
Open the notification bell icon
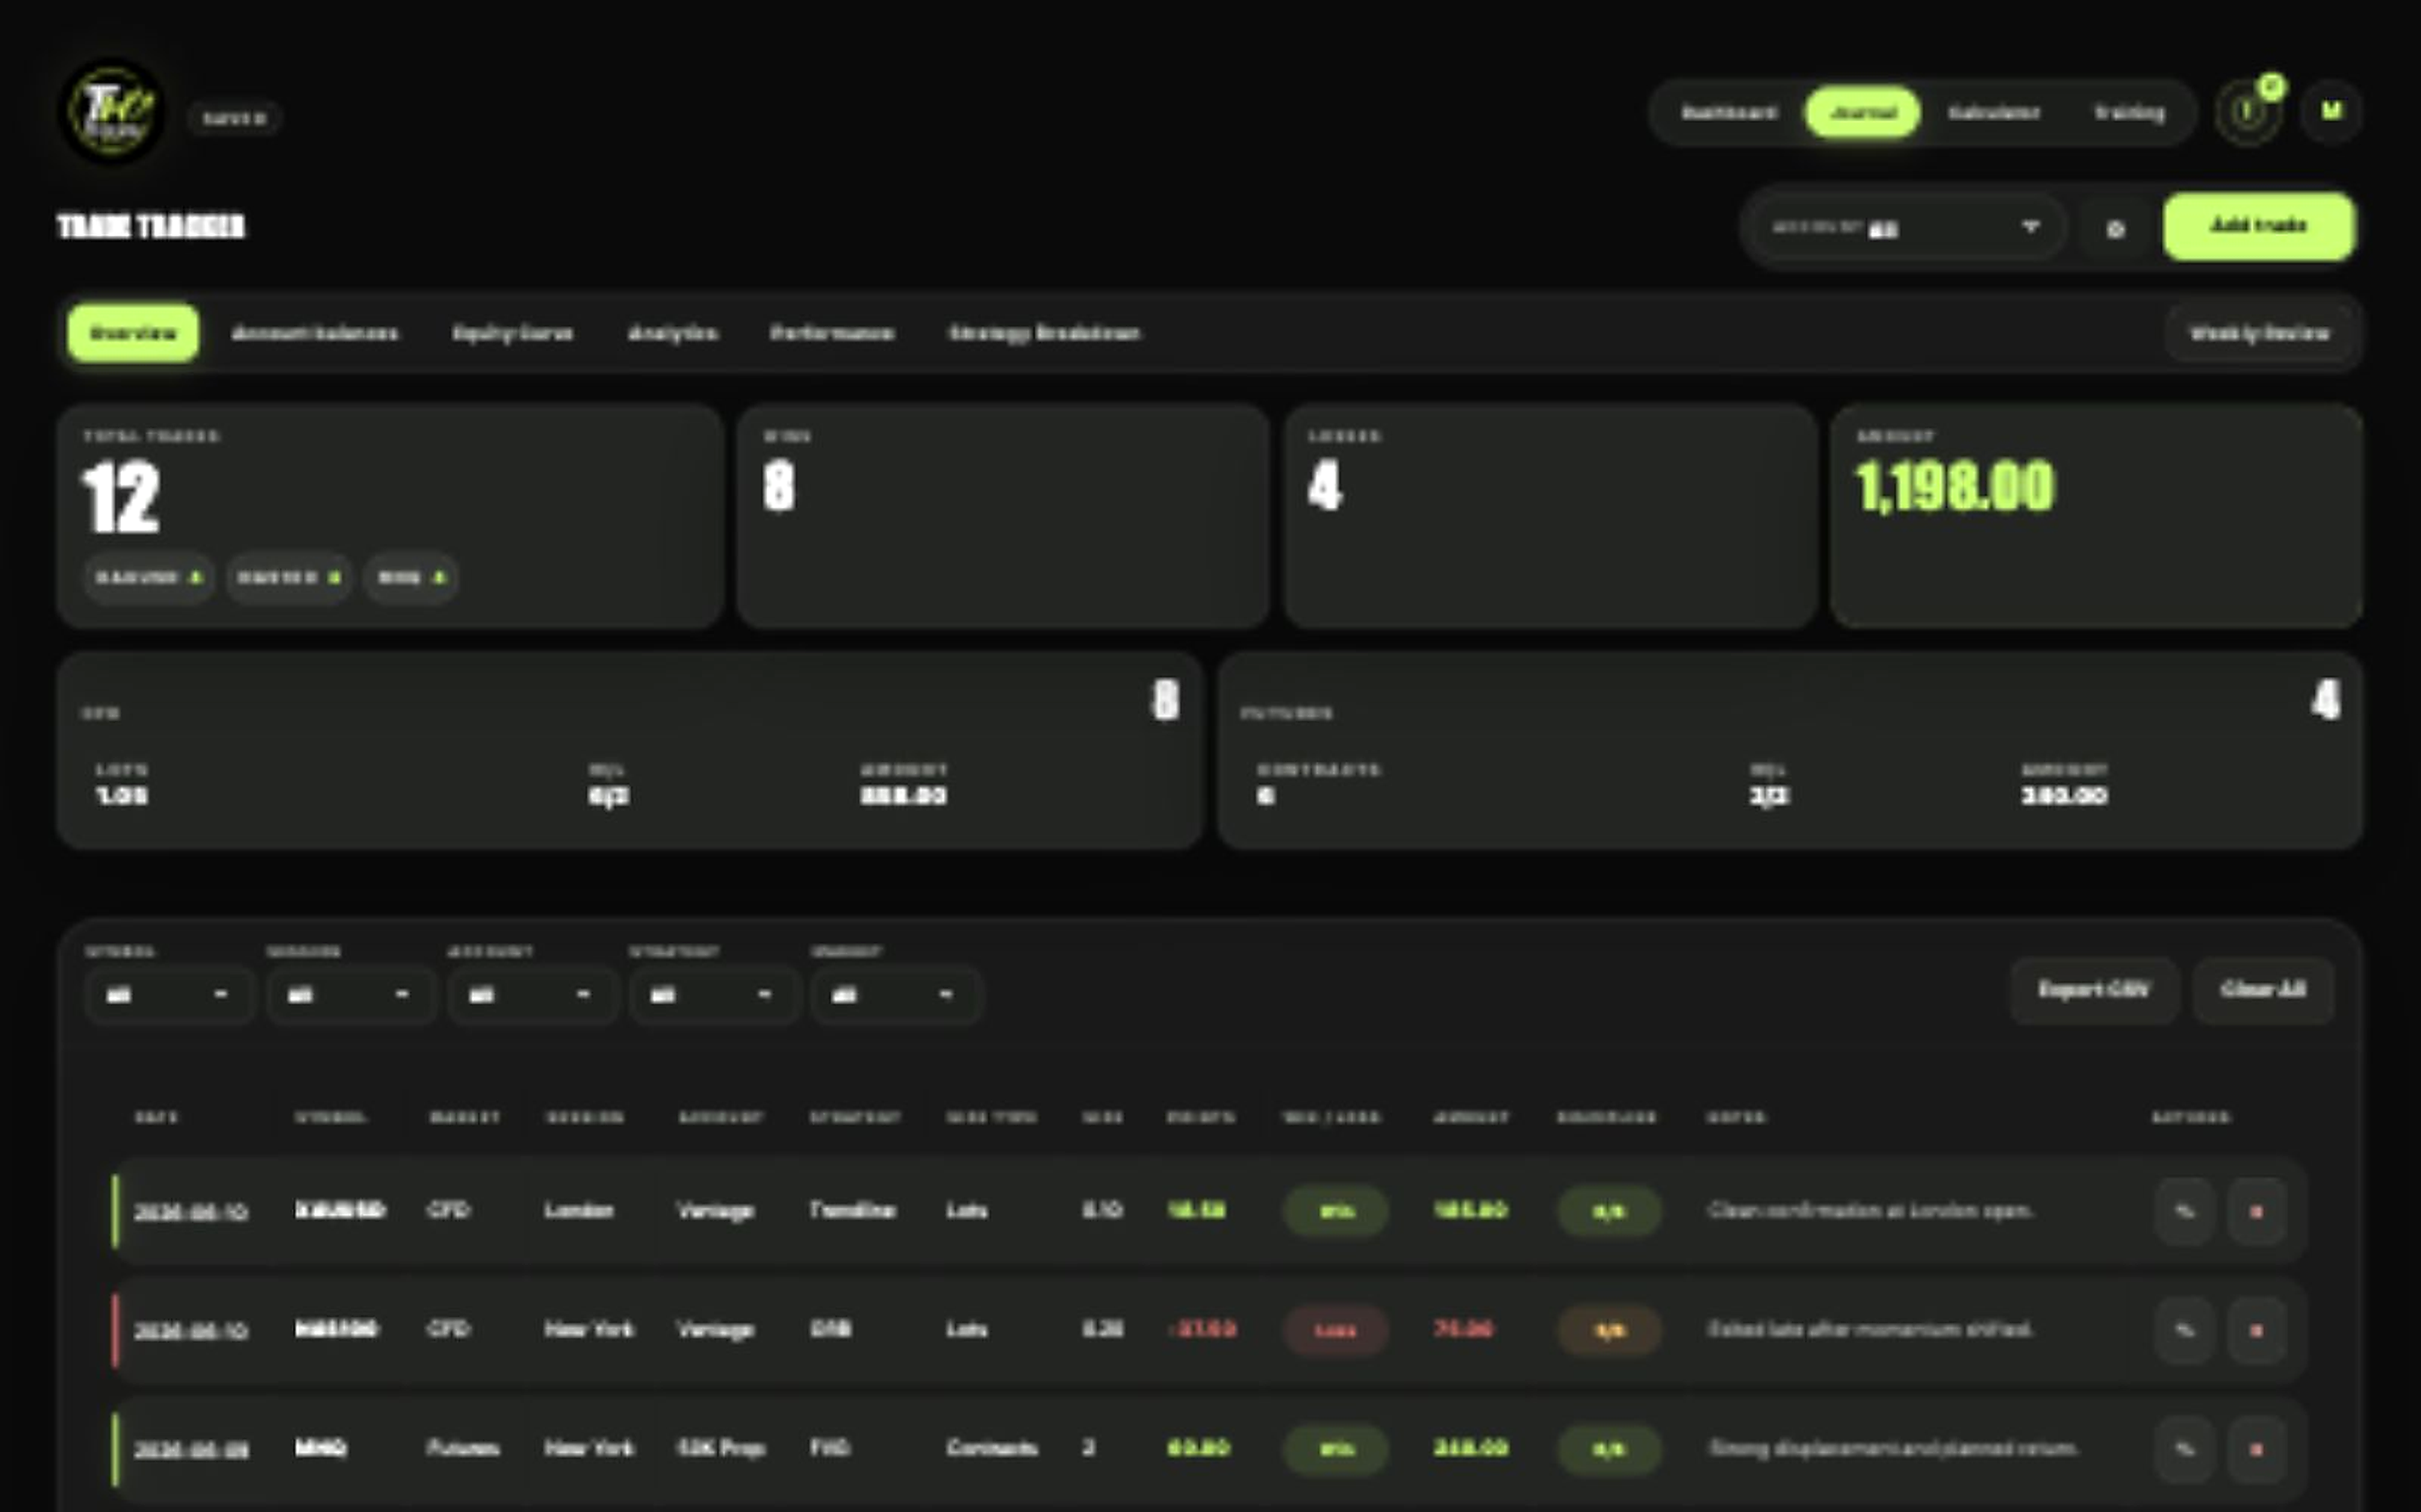coord(2247,112)
